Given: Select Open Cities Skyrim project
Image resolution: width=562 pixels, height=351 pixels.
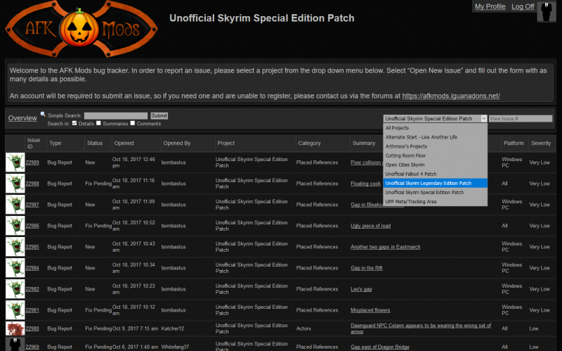Looking at the screenshot, I should [x=435, y=165].
